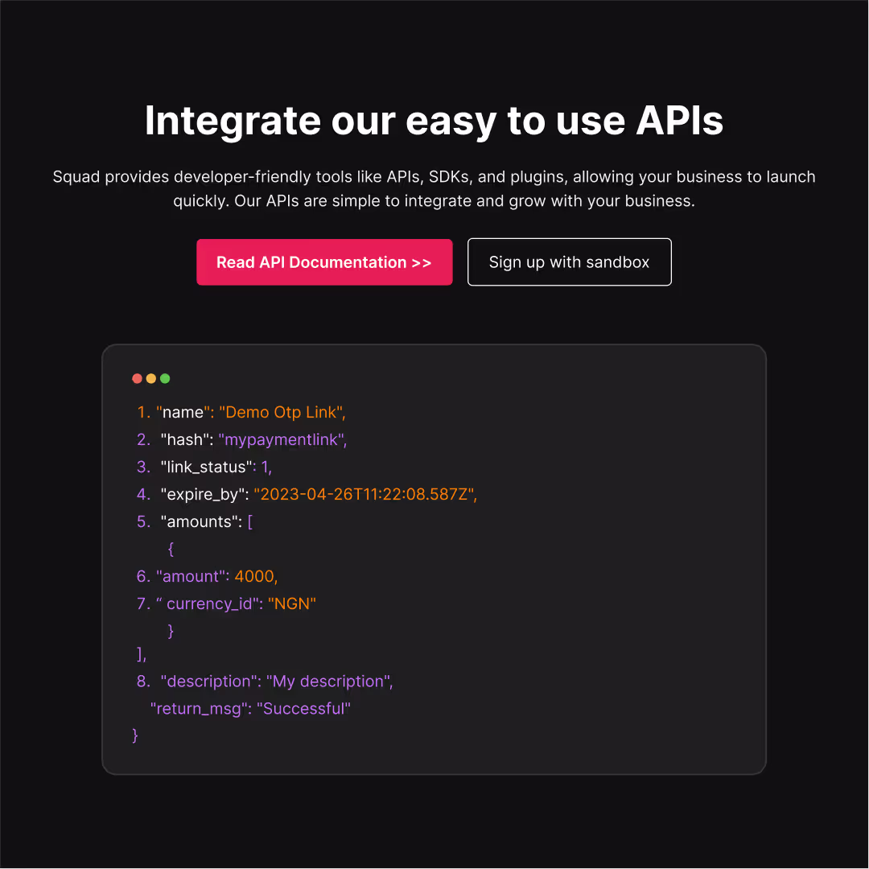Viewport: 869px width, 869px height.
Task: Click the "return_msg": "Successful" line
Action: click(250, 709)
